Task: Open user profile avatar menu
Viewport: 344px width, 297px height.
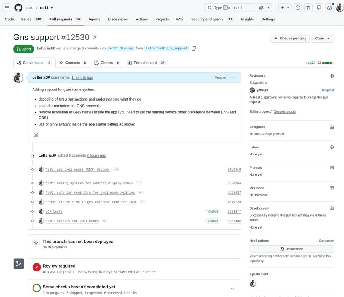Action: tap(340, 8)
